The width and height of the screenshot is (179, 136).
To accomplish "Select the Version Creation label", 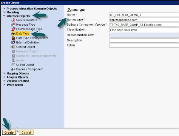I will (18, 81).
